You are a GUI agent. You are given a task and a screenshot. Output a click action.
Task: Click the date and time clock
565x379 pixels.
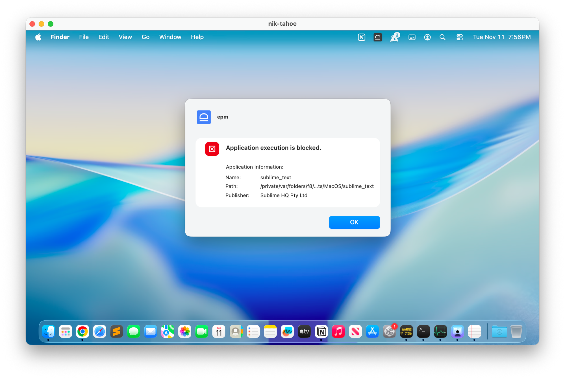point(502,37)
